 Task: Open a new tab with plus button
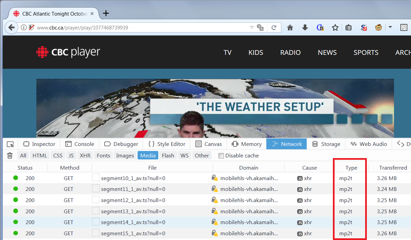pyautogui.click(x=106, y=14)
